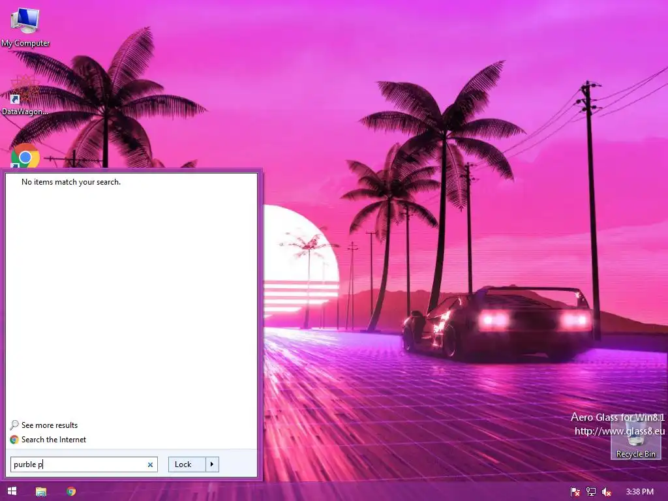Screen dimensions: 668x501
Task: Open the network status tray icon
Action: 591,492
